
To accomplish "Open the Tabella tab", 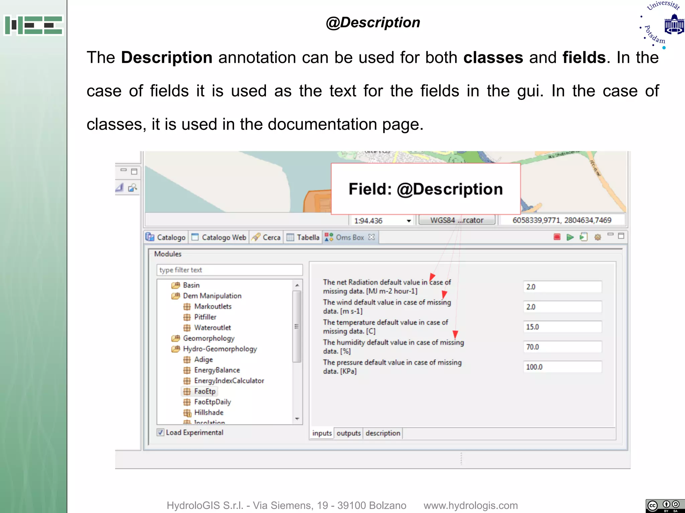I will tap(303, 237).
